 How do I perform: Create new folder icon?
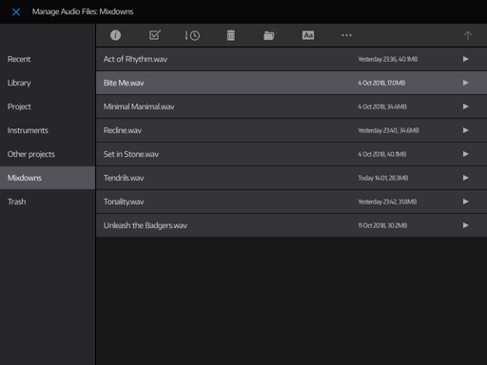270,35
